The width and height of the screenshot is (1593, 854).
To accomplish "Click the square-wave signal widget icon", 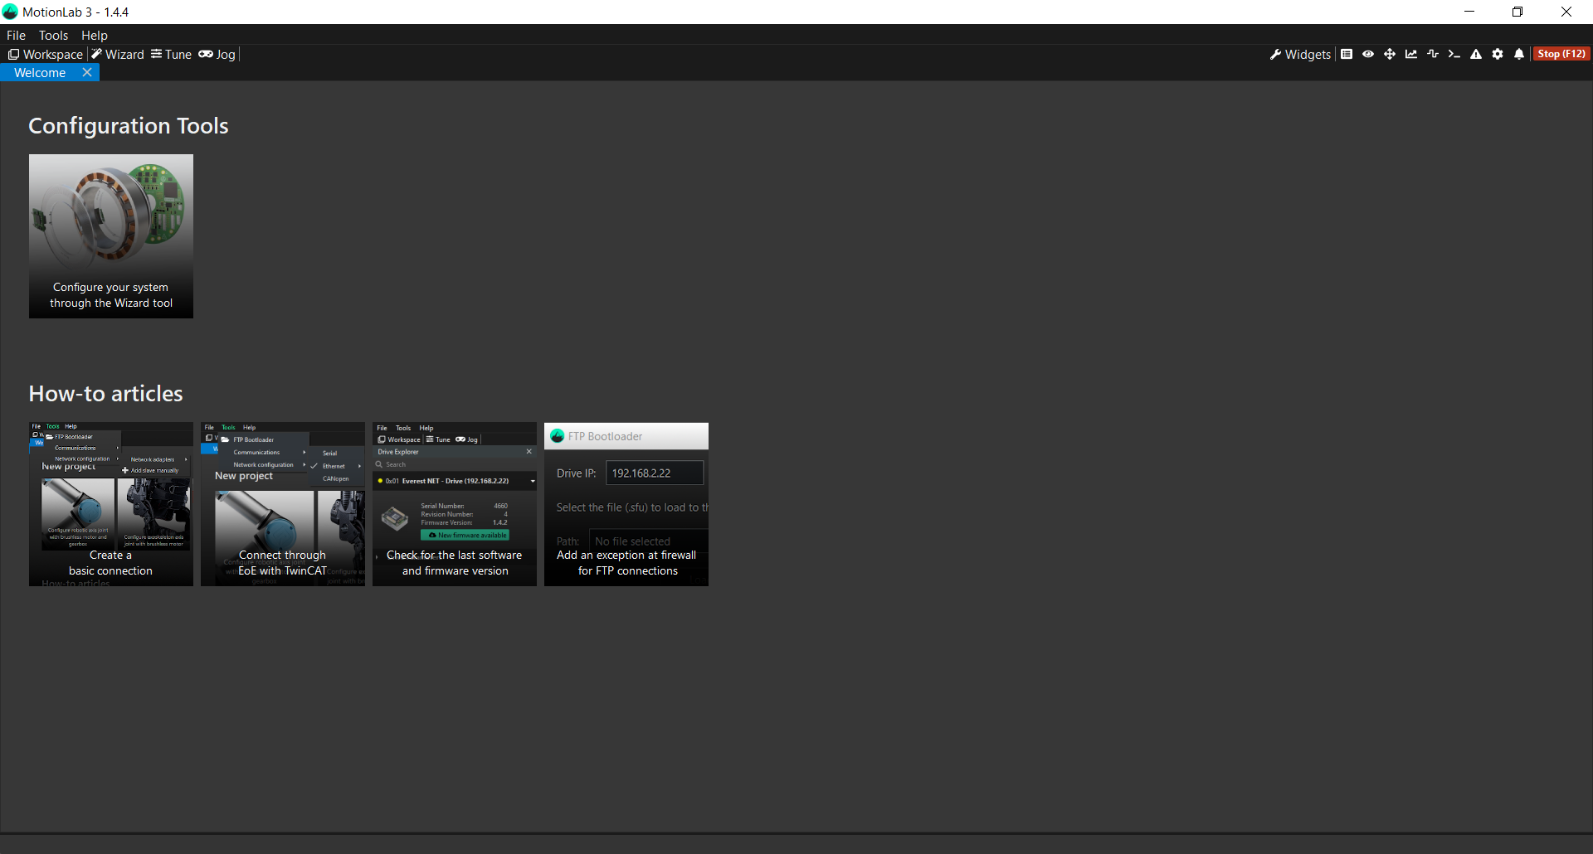I will 1433,55.
